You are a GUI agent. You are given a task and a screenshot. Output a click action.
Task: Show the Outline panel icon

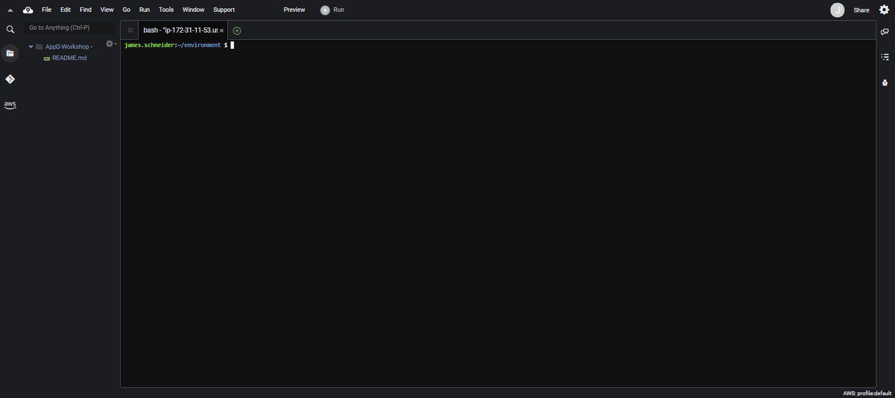click(x=885, y=57)
